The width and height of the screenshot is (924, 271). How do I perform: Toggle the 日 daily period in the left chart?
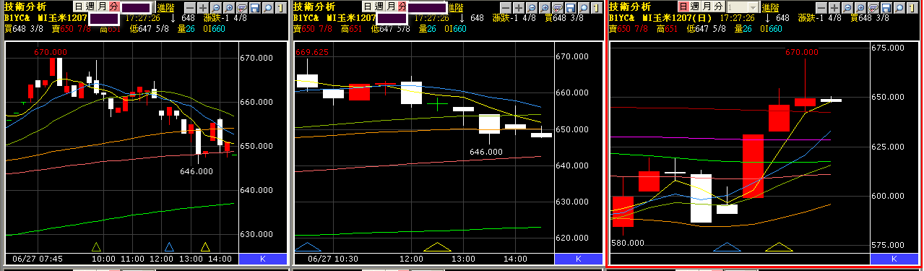[79, 7]
